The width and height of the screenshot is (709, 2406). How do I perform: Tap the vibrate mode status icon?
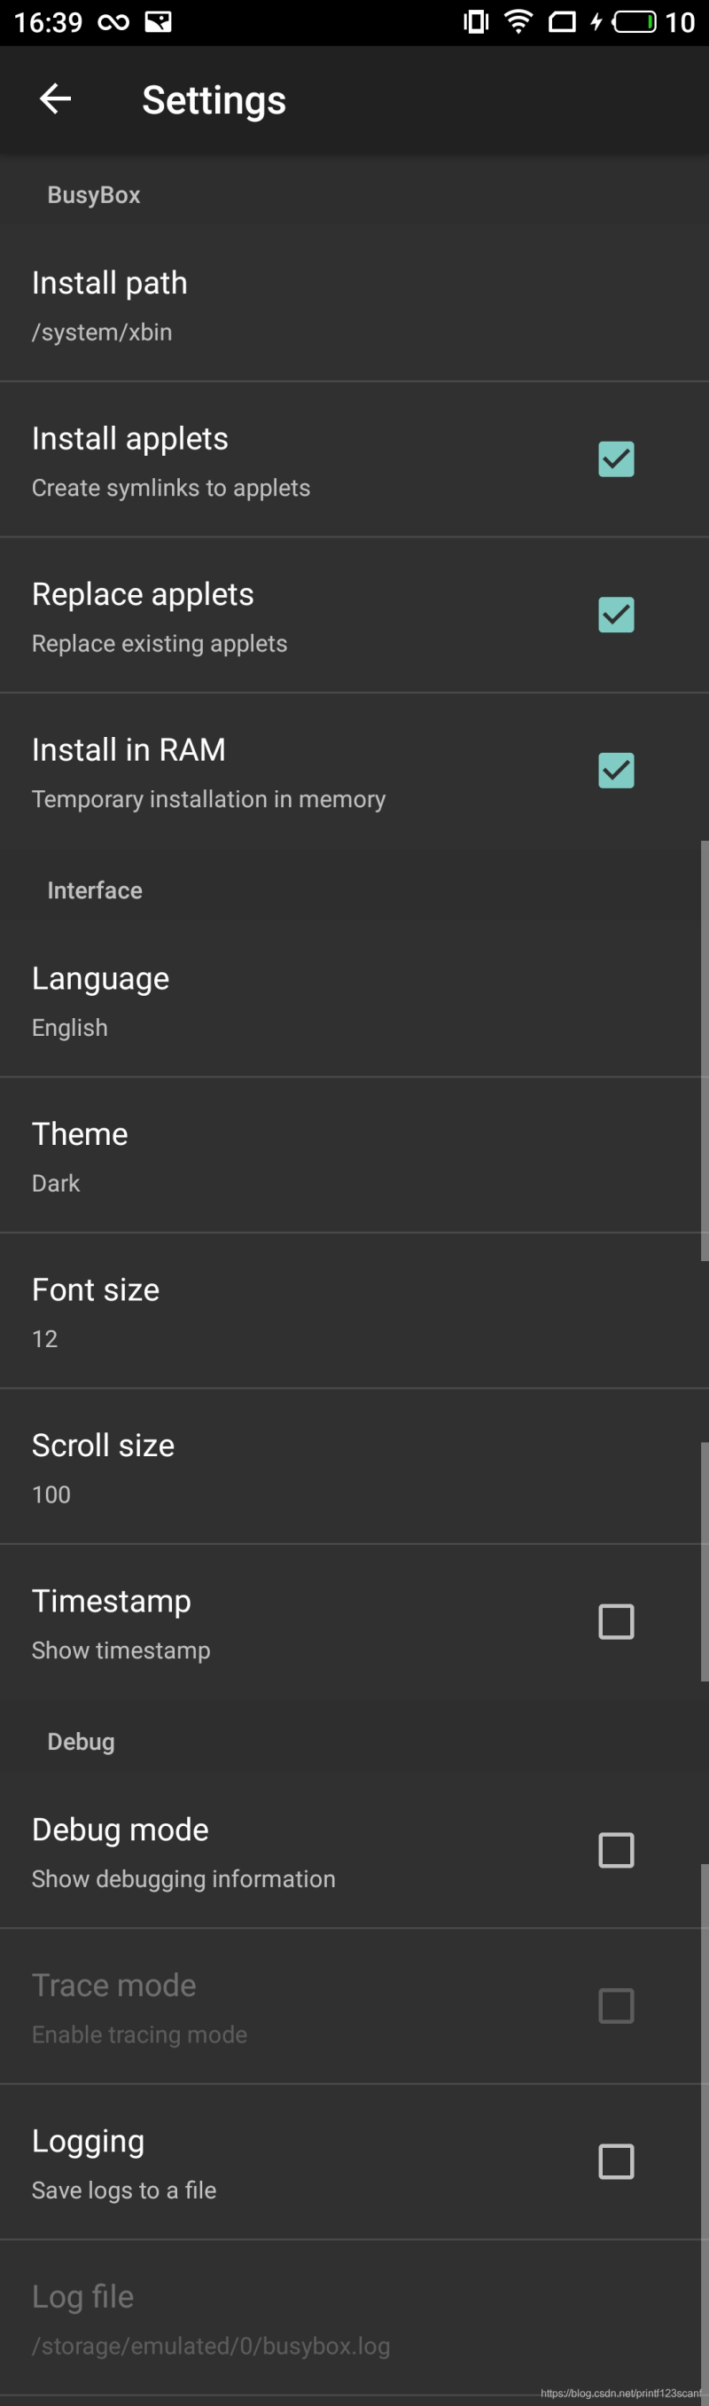tap(476, 21)
